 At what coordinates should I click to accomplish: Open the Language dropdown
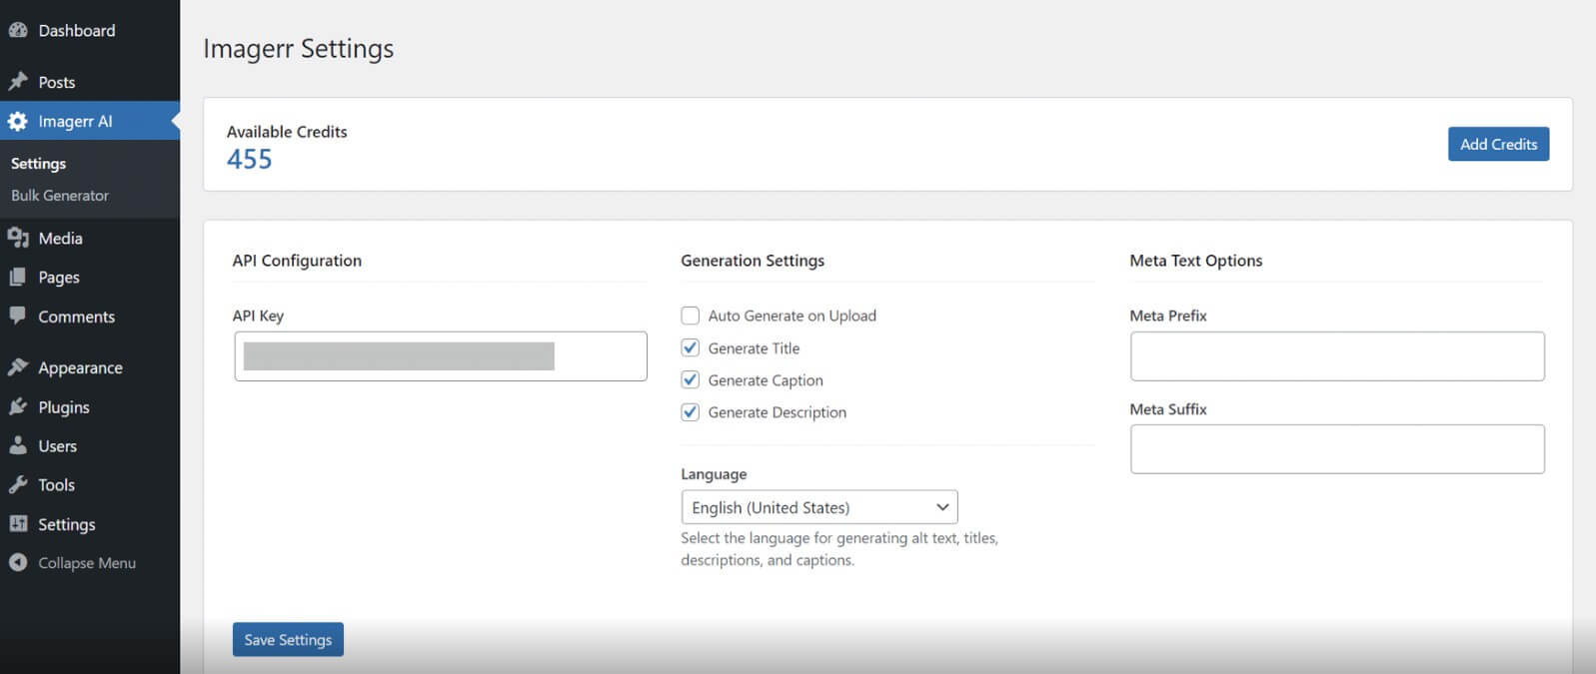(x=819, y=507)
